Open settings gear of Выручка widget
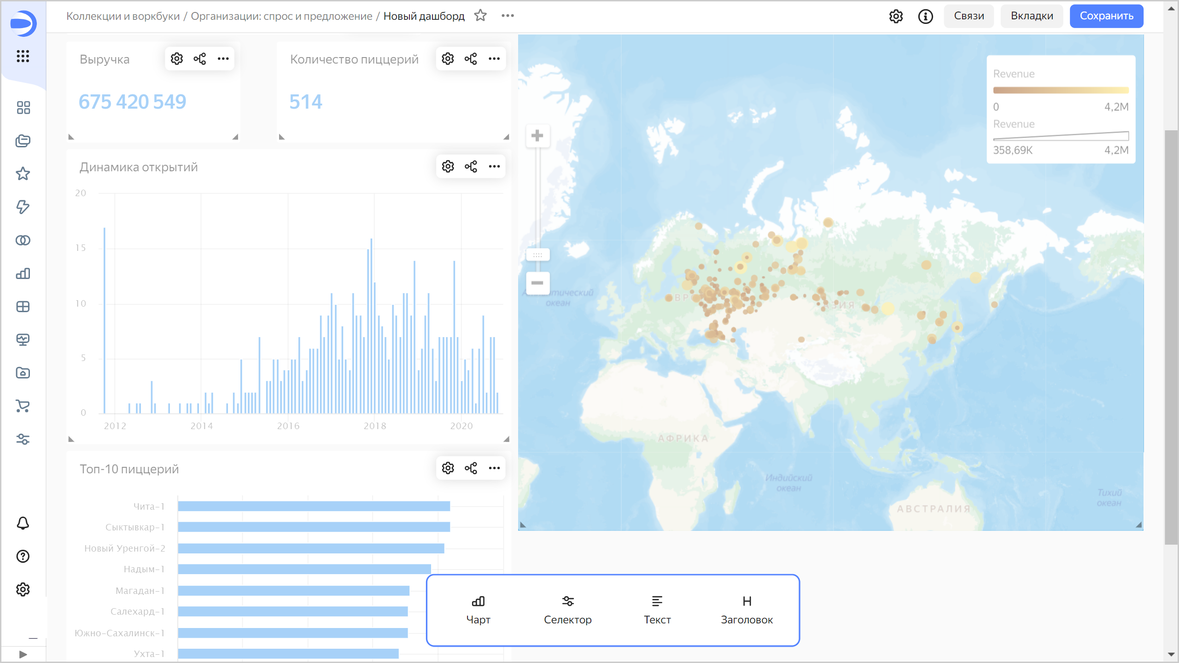This screenshot has width=1179, height=663. [x=177, y=58]
